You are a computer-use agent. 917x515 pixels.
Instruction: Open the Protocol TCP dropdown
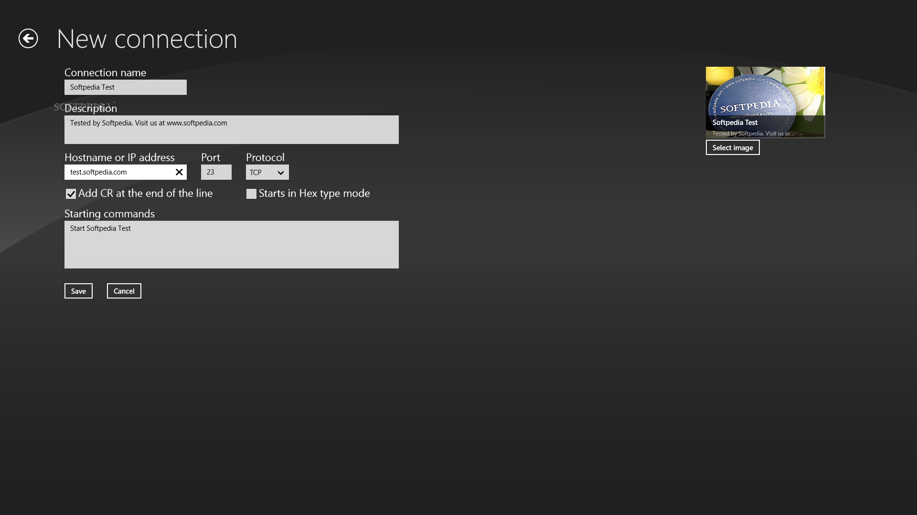click(x=267, y=172)
